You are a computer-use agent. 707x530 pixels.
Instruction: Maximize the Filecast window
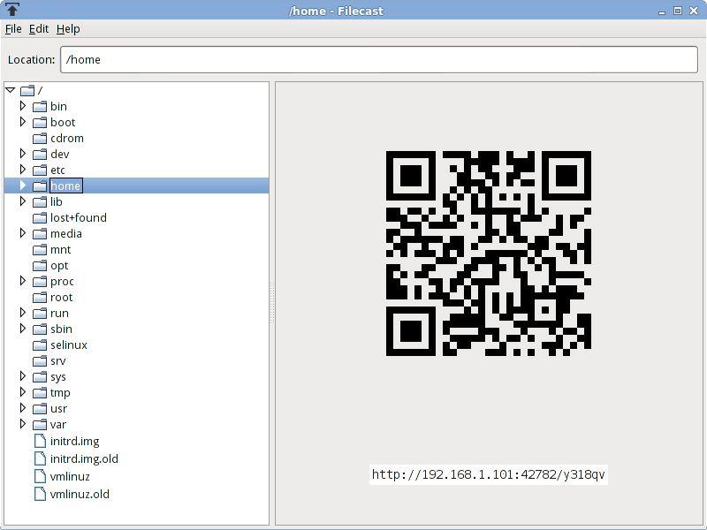[x=677, y=11]
